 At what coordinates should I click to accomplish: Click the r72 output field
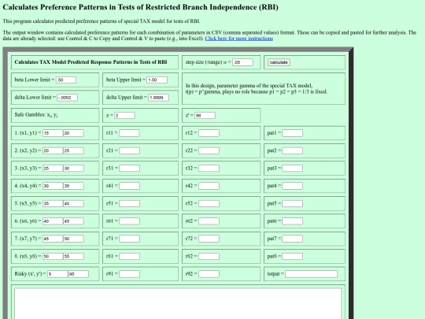pos(209,239)
